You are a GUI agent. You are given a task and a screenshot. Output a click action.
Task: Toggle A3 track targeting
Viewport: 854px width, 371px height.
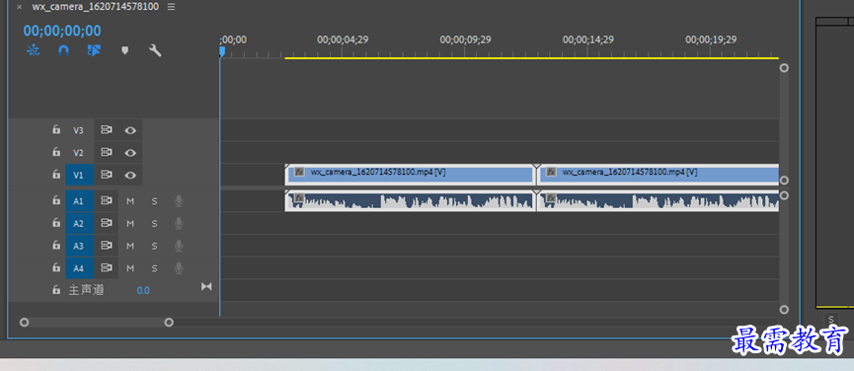(79, 246)
